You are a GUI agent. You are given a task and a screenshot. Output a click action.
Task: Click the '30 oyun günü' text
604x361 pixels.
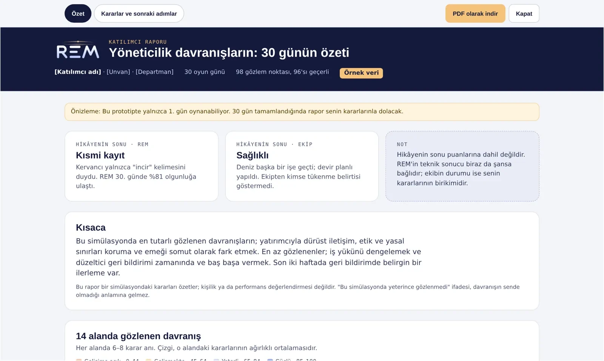[x=205, y=72]
